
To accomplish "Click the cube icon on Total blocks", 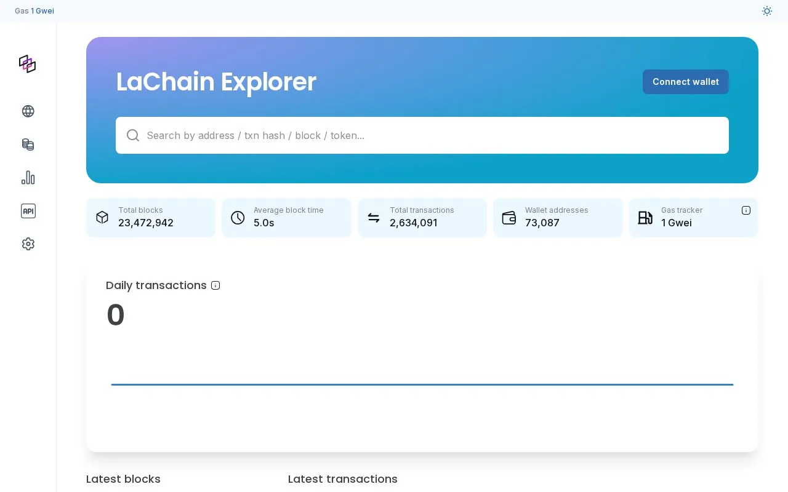I will (x=102, y=217).
